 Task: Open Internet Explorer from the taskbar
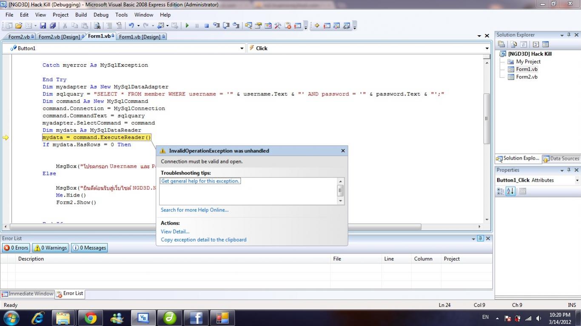(38, 318)
